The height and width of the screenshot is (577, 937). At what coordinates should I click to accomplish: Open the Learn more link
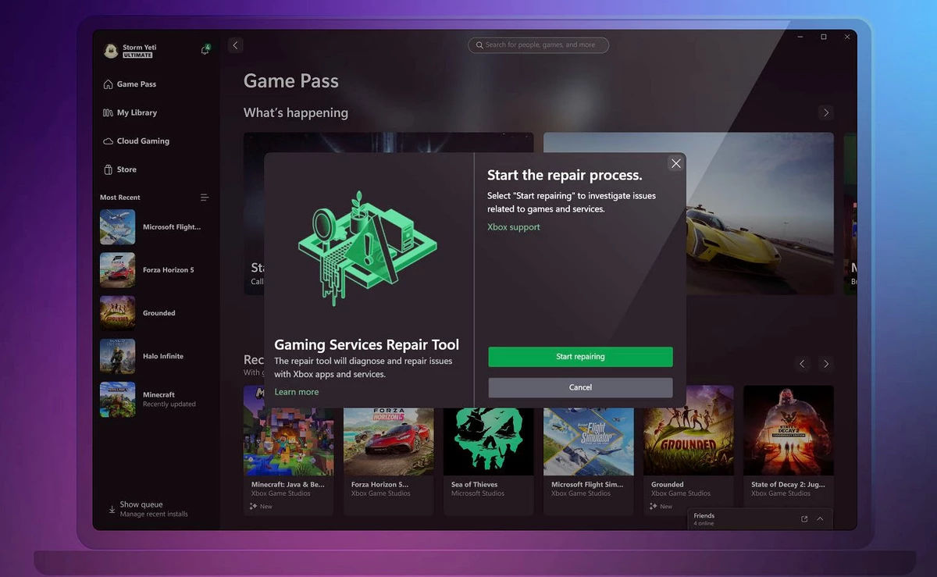click(297, 392)
